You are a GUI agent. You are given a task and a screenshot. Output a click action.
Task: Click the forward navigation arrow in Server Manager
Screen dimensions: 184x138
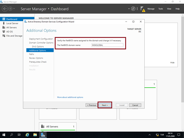click(x=10, y=9)
